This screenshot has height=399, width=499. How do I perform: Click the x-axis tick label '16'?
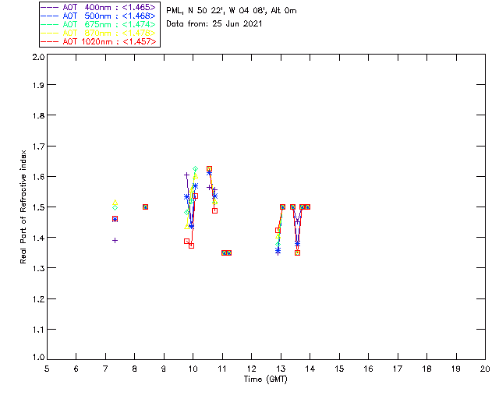(x=368, y=369)
